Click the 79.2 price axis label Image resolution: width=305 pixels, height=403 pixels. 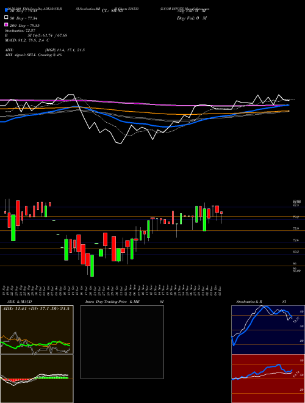click(295, 217)
